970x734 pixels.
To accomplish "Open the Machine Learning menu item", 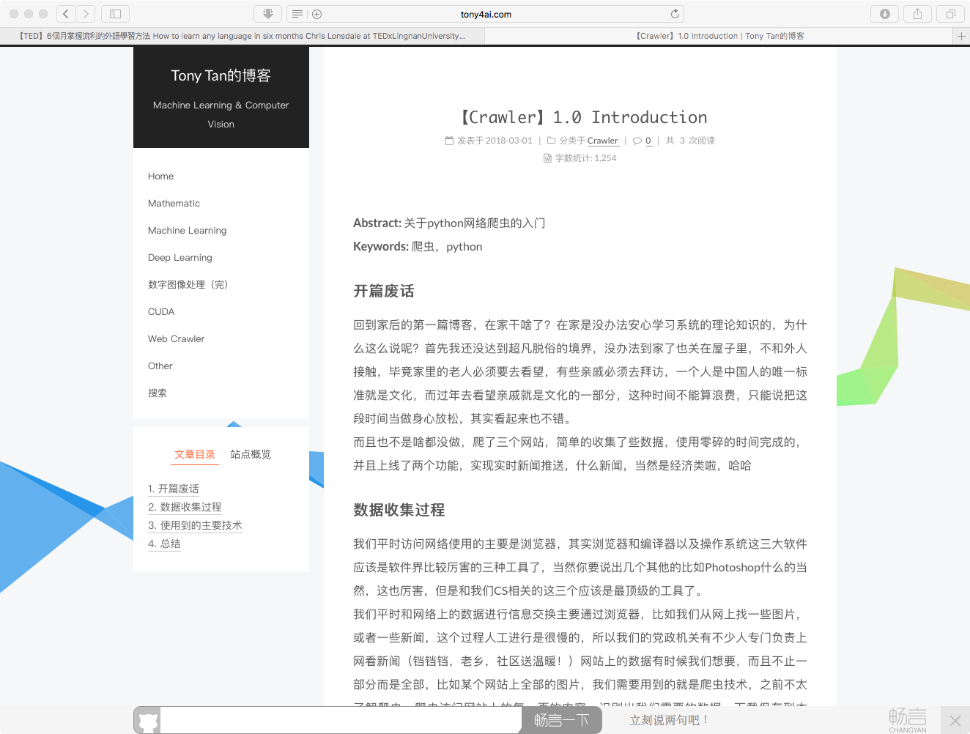I will click(x=187, y=230).
